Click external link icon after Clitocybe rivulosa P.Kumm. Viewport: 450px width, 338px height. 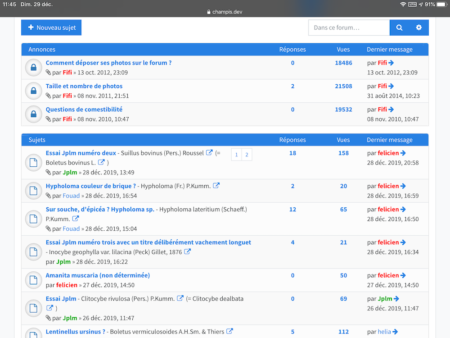click(180, 298)
